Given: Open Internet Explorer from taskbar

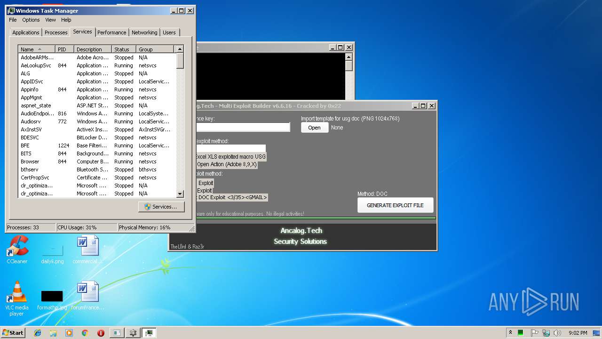Looking at the screenshot, I should [x=38, y=333].
